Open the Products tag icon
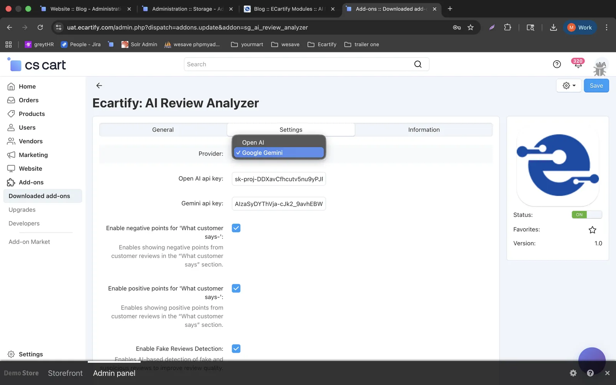The height and width of the screenshot is (385, 616). click(x=11, y=114)
